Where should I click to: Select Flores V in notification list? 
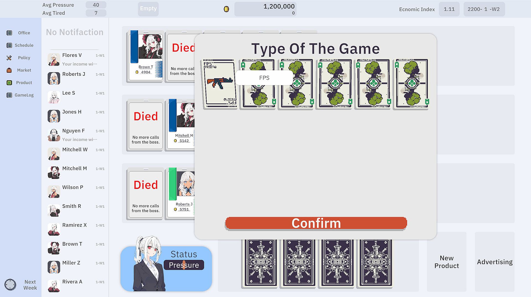(76, 59)
